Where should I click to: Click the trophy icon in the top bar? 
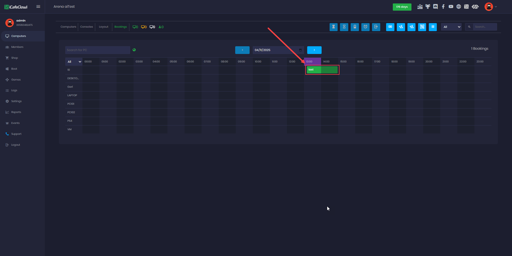(428, 7)
